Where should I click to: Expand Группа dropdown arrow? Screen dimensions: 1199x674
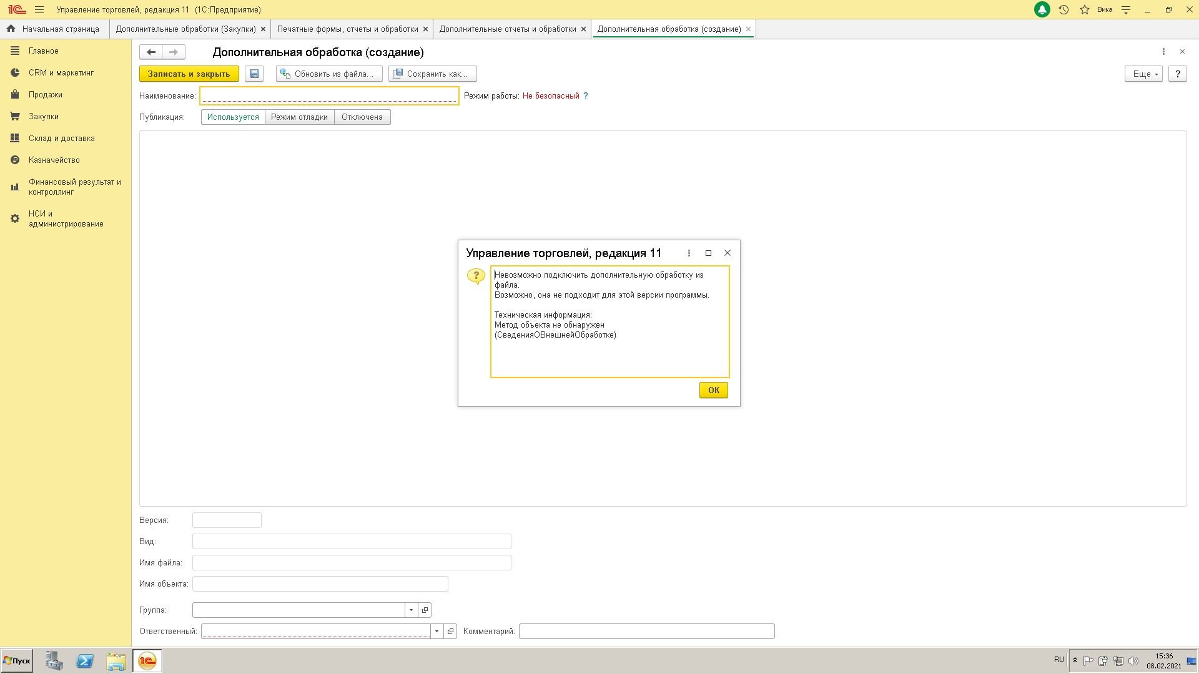tap(411, 610)
